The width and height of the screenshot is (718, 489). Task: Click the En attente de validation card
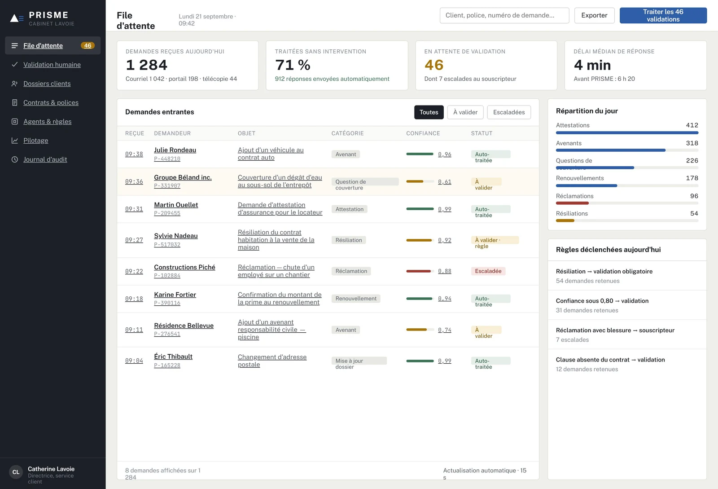pos(486,66)
